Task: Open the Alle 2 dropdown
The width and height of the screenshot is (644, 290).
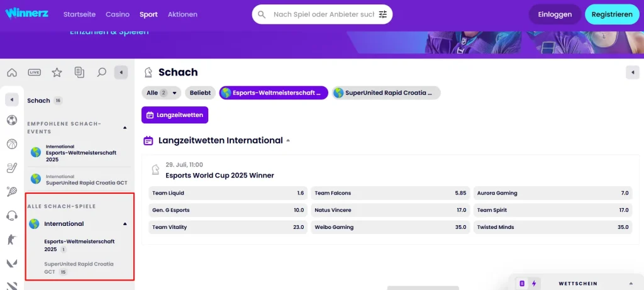Action: 162,93
